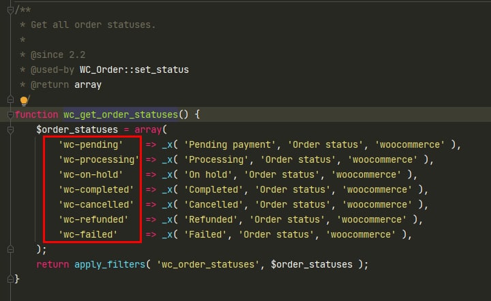Click the 'wc_order_statuses' filter name string
This screenshot has height=301, width=491.
[208, 264]
